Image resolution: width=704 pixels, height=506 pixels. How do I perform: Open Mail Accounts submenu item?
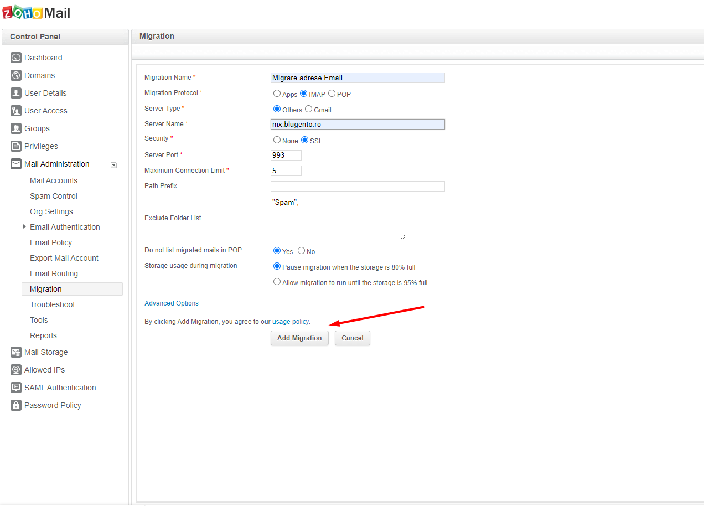(x=54, y=180)
